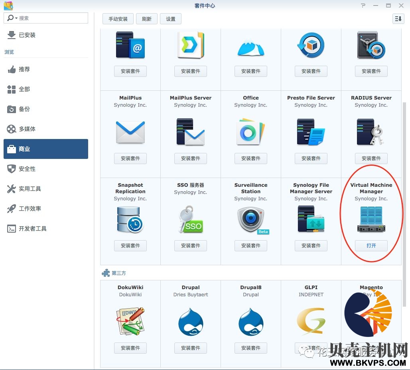Click the 刷新 refresh button
The height and width of the screenshot is (370, 410).
pyautogui.click(x=147, y=19)
